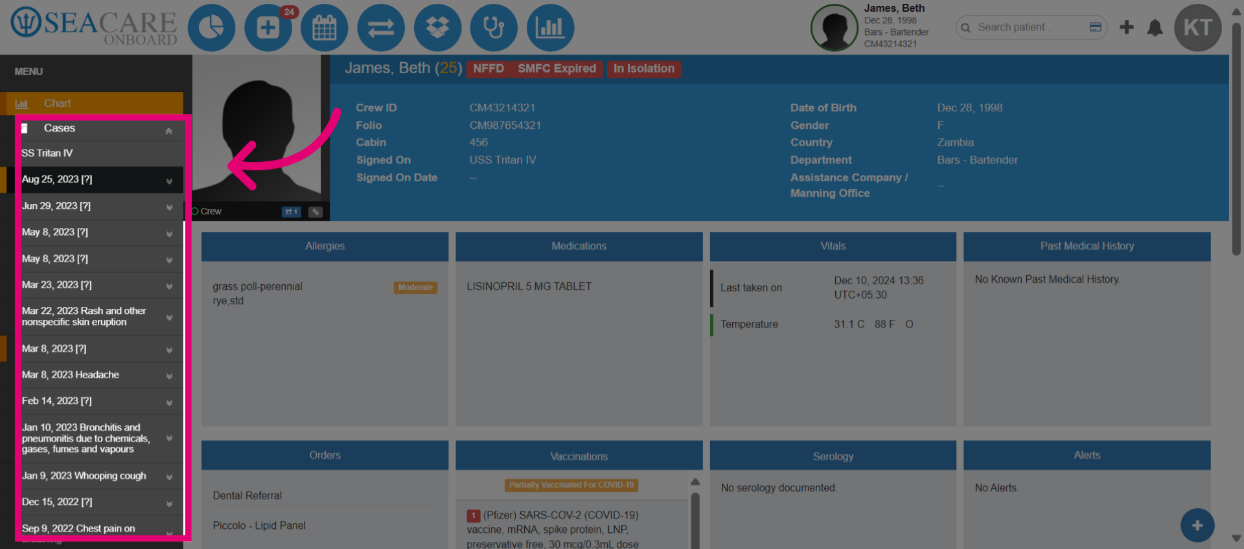
Task: Click the Moderate allergy severity tag
Action: [x=415, y=287]
